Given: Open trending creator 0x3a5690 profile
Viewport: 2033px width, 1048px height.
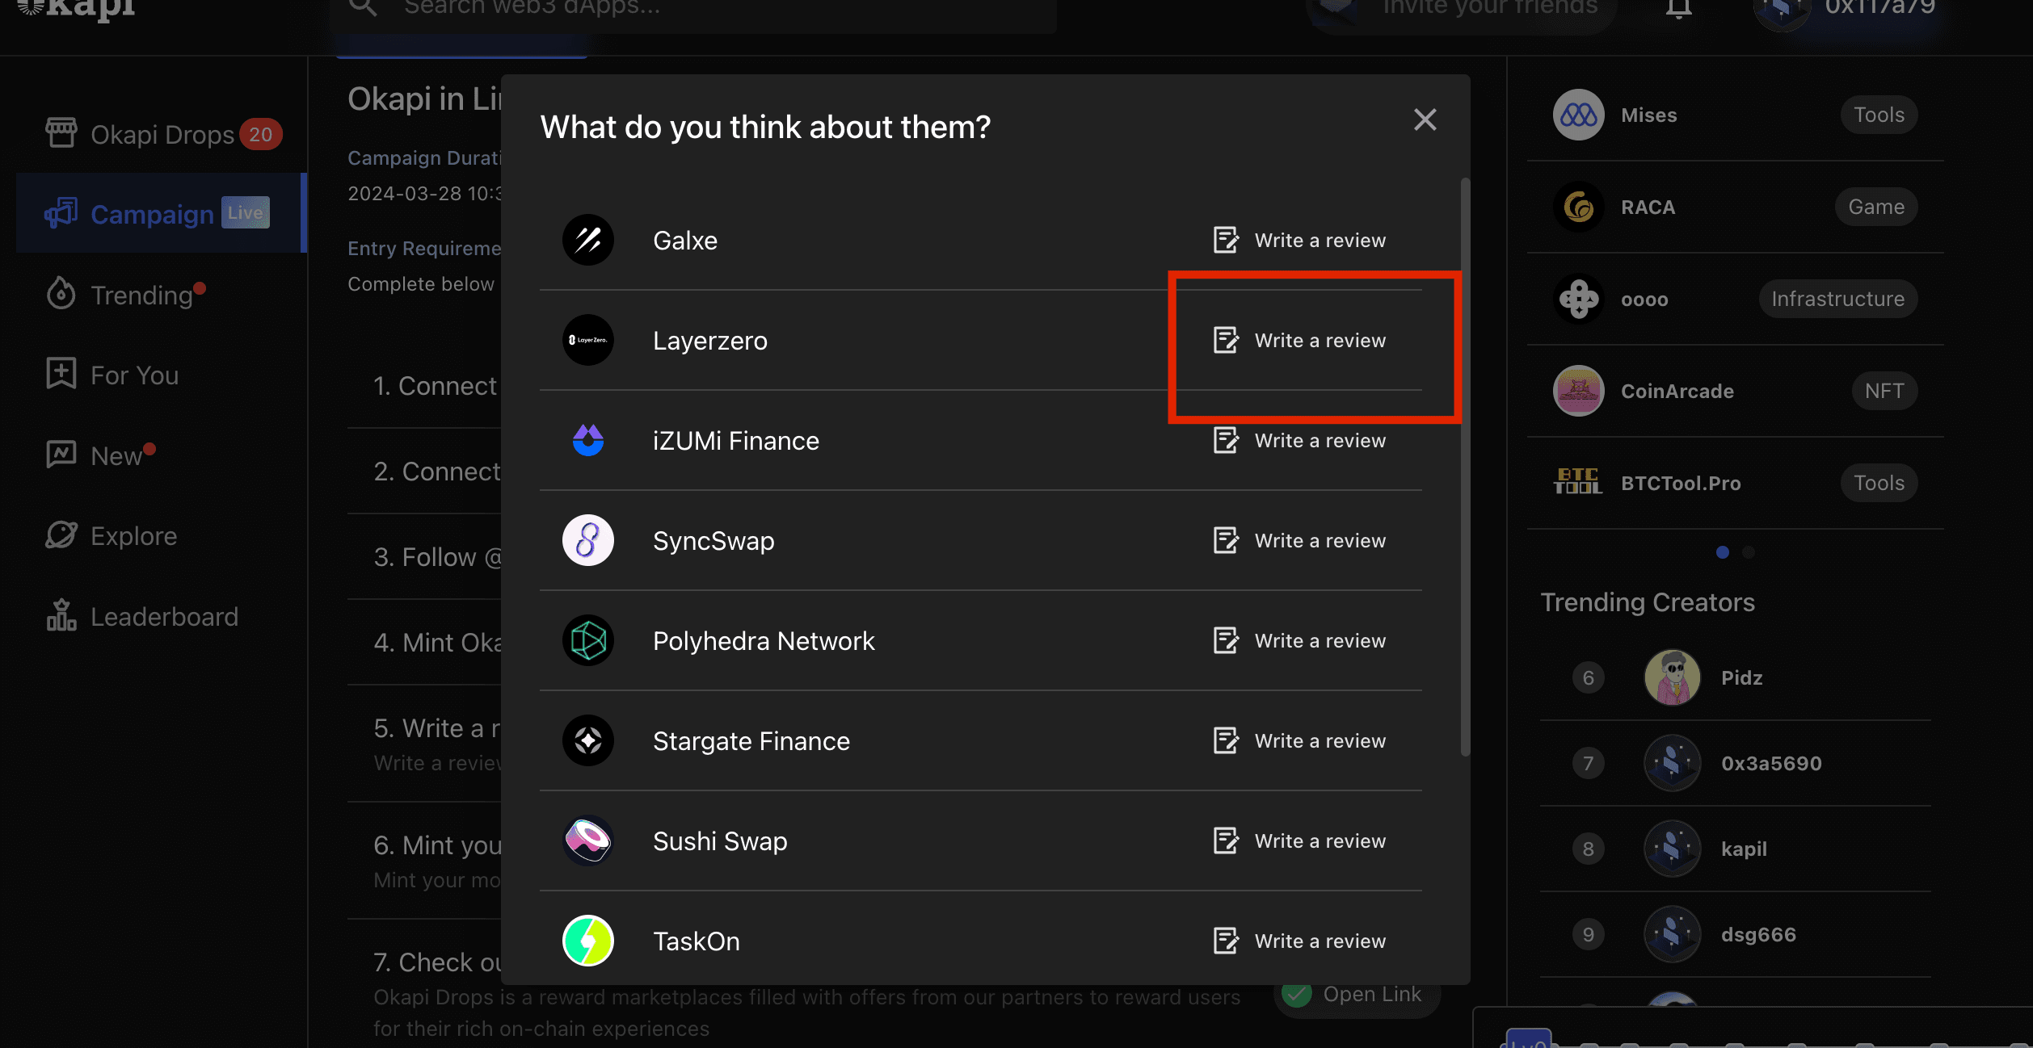Looking at the screenshot, I should coord(1736,763).
